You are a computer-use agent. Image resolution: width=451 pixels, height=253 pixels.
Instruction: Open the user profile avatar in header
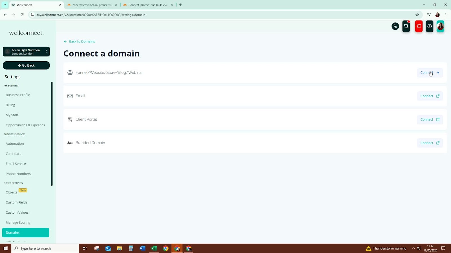pyautogui.click(x=440, y=26)
